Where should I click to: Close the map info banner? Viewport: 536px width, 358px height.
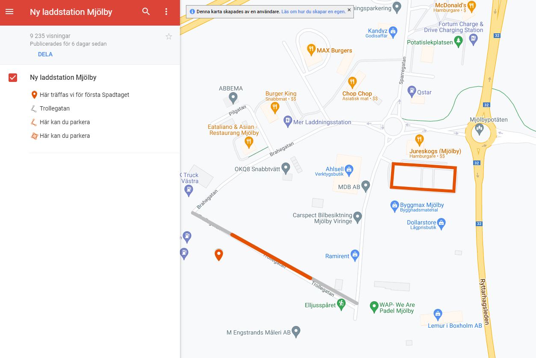click(x=349, y=10)
